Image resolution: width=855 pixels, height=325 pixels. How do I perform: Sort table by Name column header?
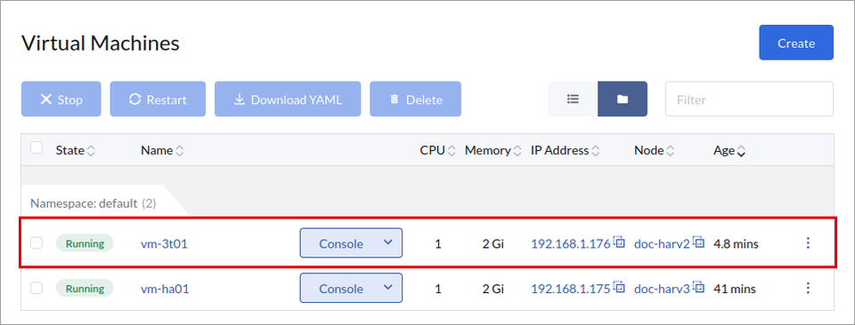(162, 151)
